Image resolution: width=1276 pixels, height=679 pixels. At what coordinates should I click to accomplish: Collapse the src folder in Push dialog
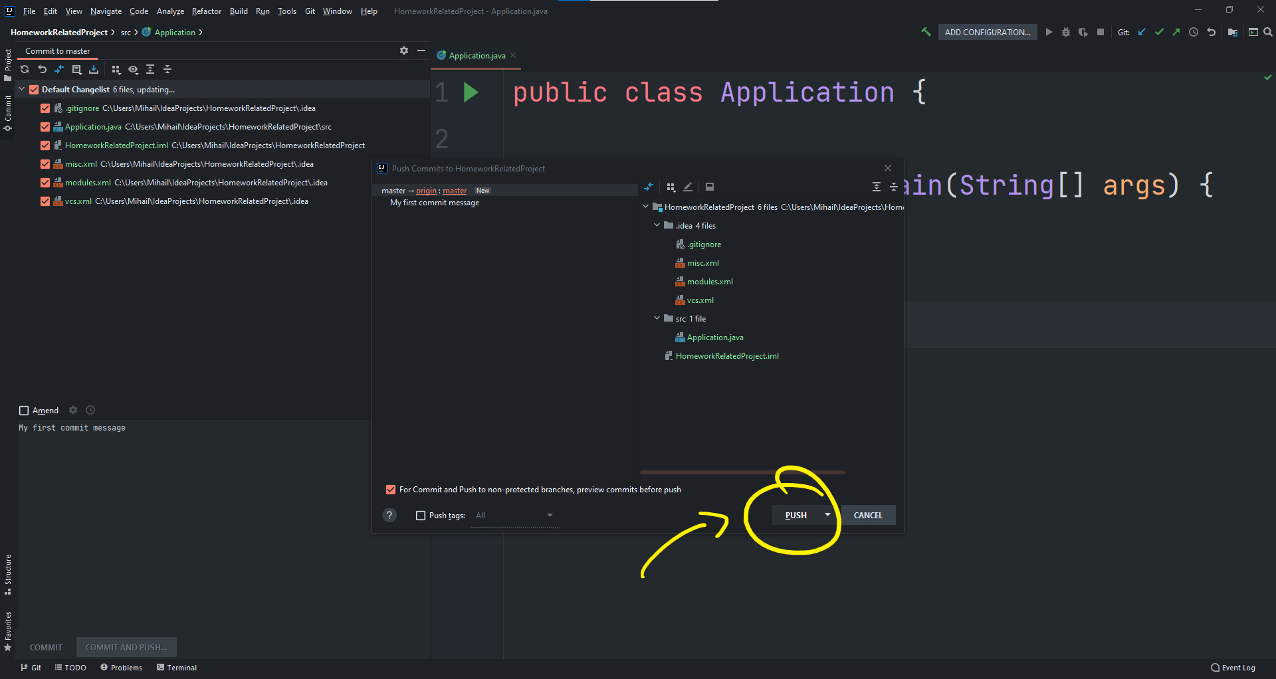click(657, 318)
